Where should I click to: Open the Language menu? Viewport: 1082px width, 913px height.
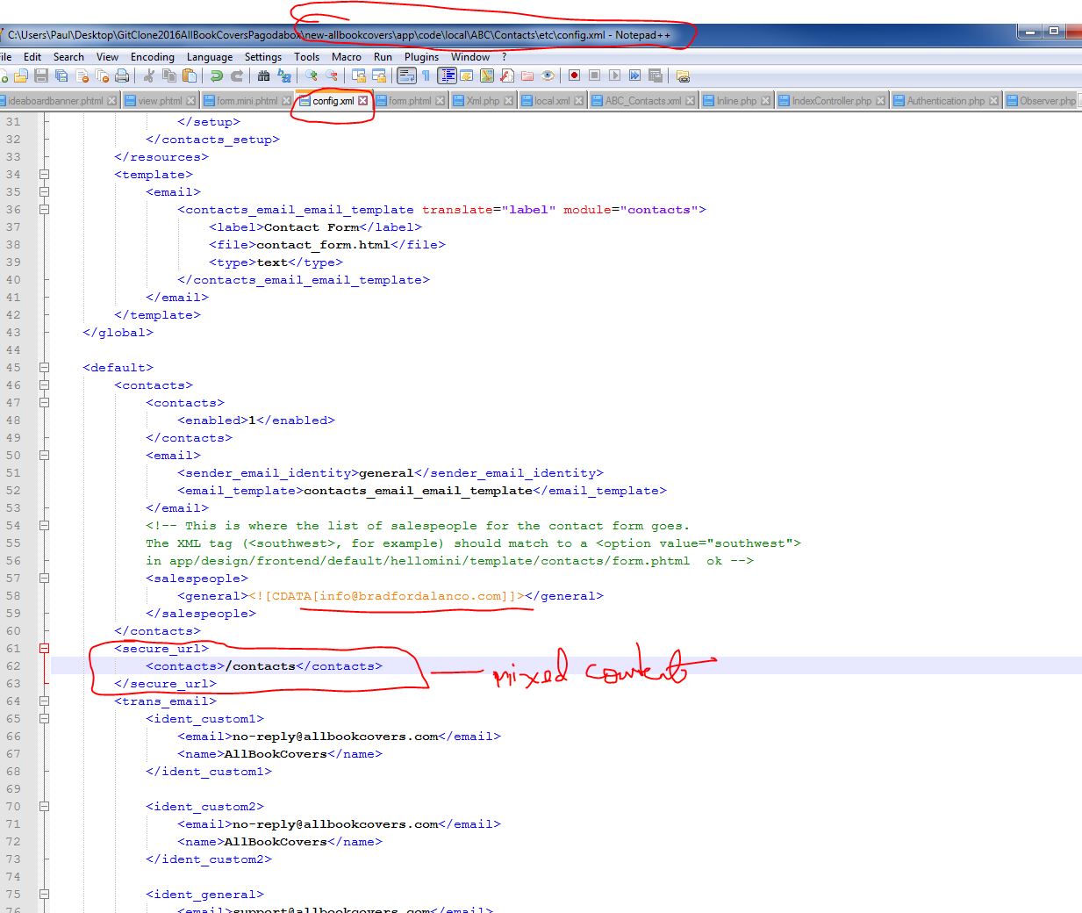[210, 56]
